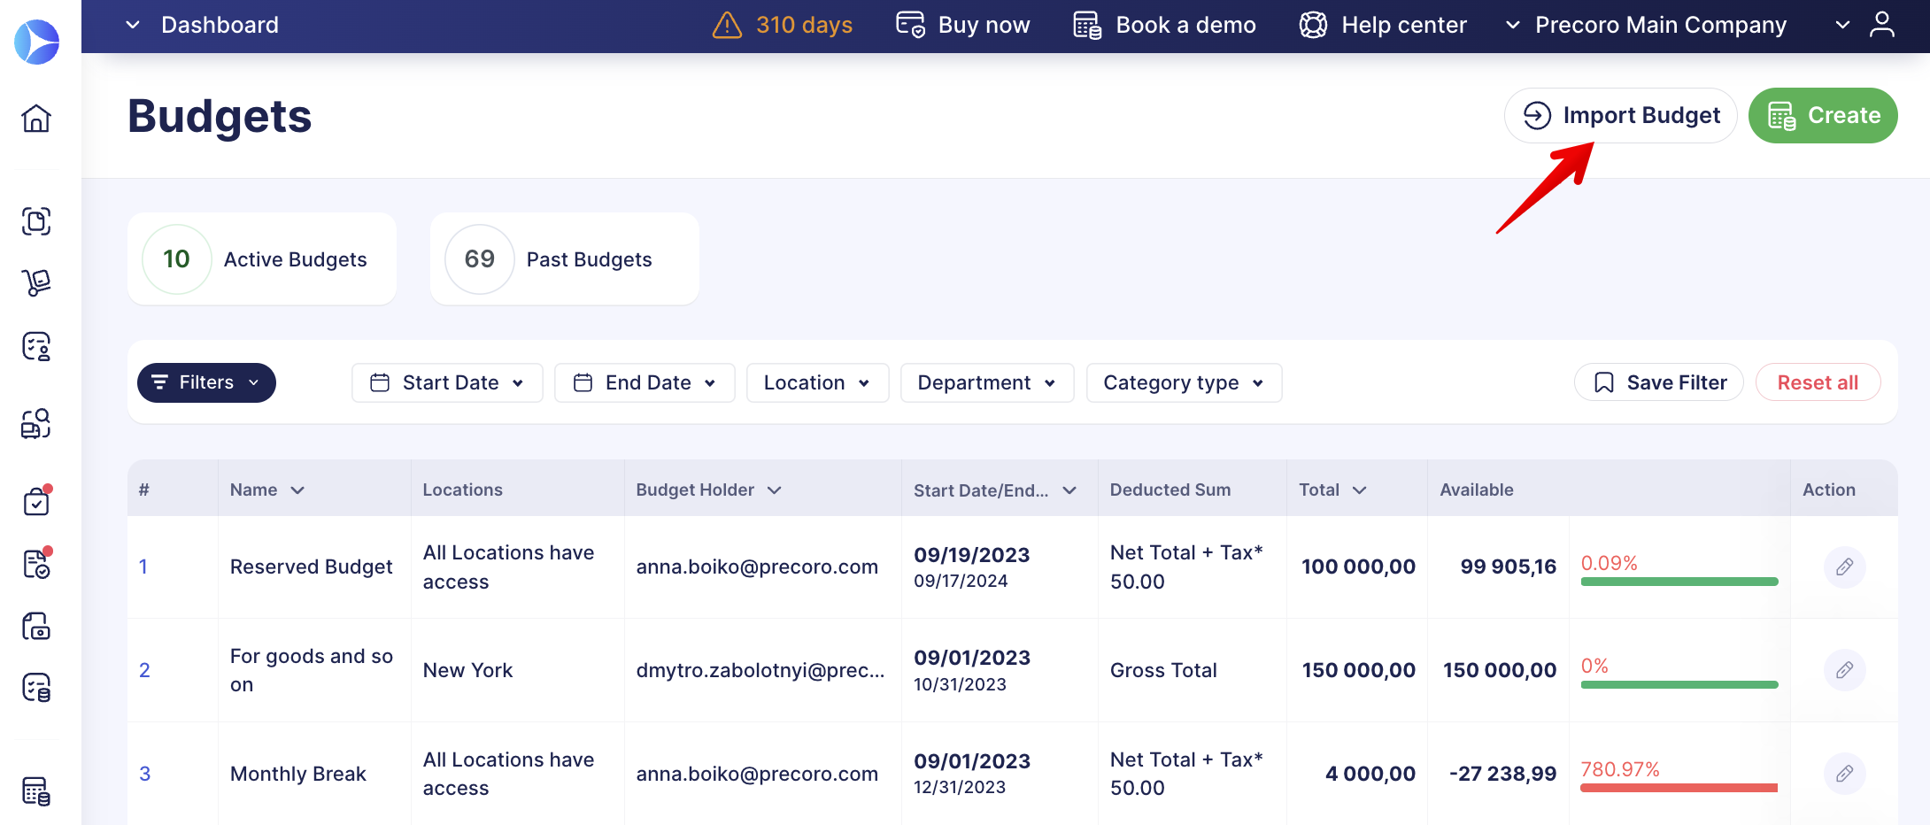Open the Home icon in sidebar
1930x825 pixels.
tap(36, 118)
